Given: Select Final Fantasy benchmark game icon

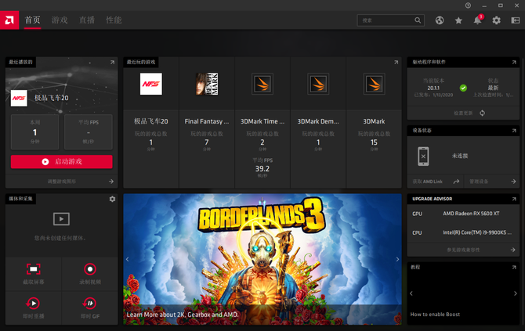Looking at the screenshot, I should (x=207, y=84).
